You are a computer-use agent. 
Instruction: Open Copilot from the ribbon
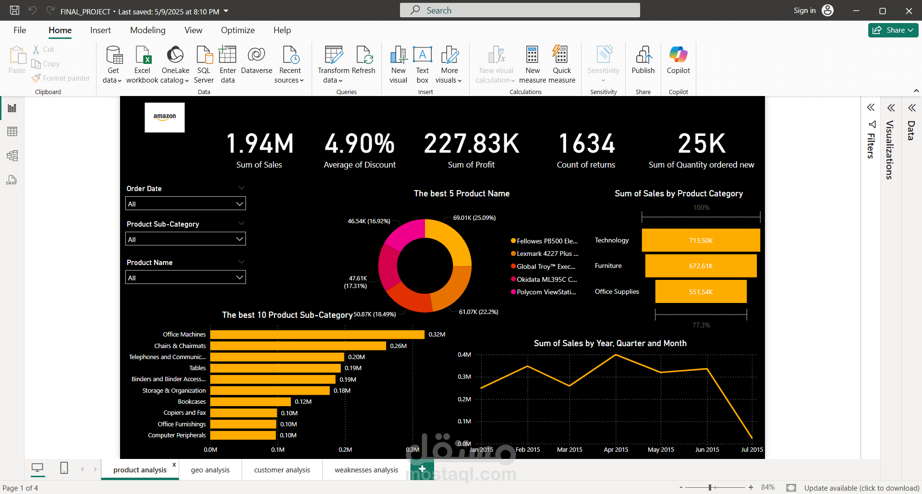click(678, 60)
